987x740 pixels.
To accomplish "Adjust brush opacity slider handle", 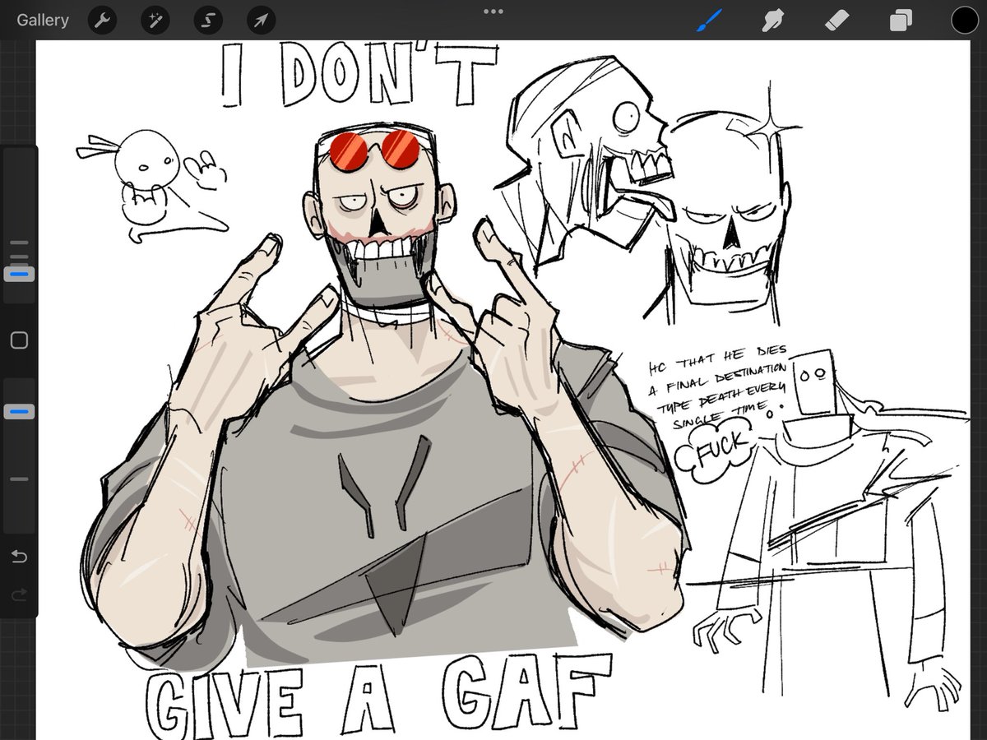I will (20, 411).
